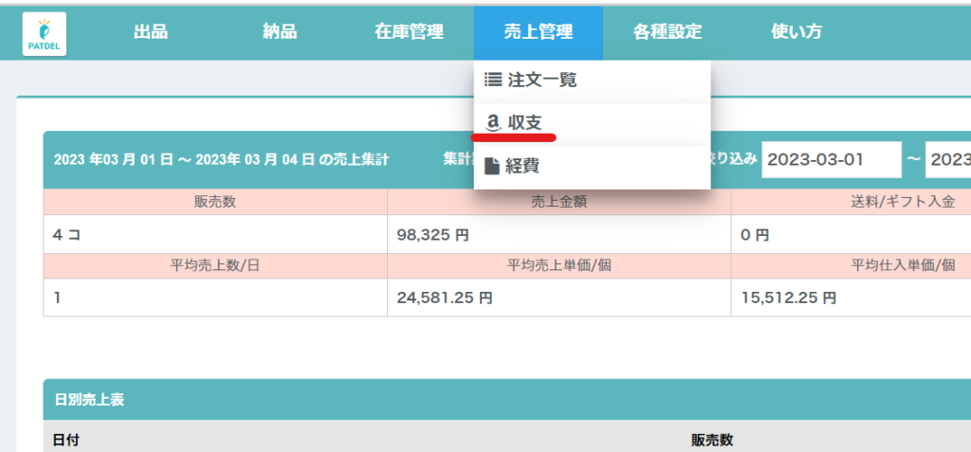
Task: Click the Amazon icon beside 収支
Action: tap(492, 122)
